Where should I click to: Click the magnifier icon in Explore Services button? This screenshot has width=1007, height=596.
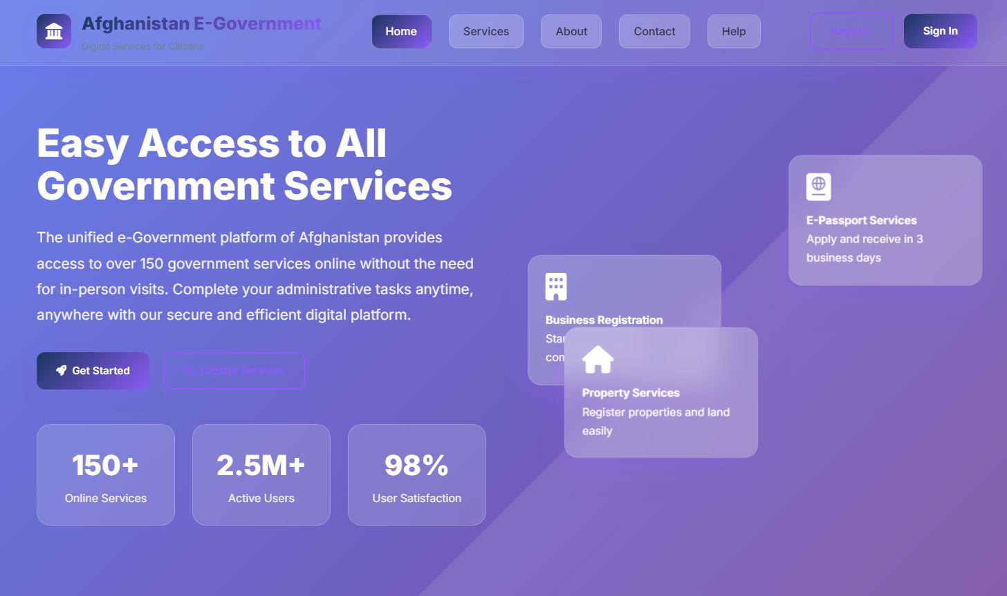point(189,371)
